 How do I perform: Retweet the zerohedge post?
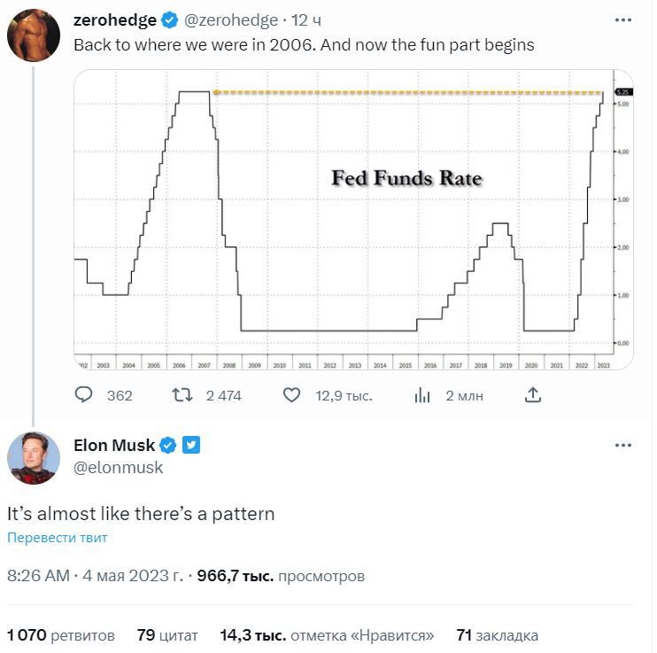(182, 395)
